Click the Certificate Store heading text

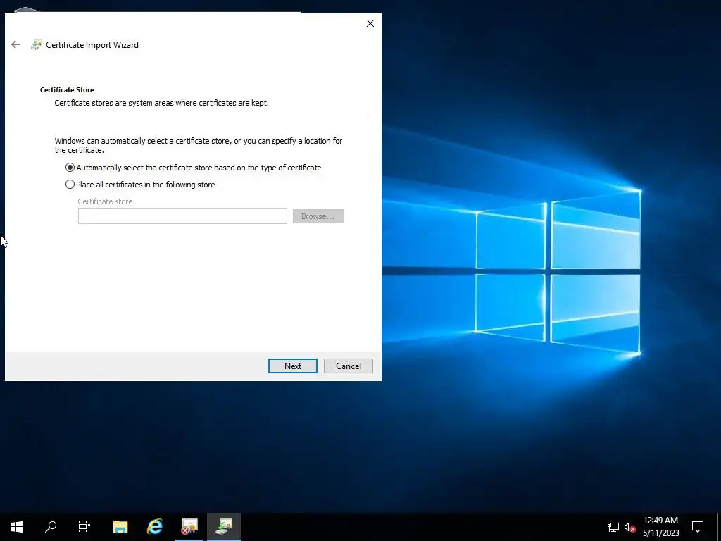67,89
